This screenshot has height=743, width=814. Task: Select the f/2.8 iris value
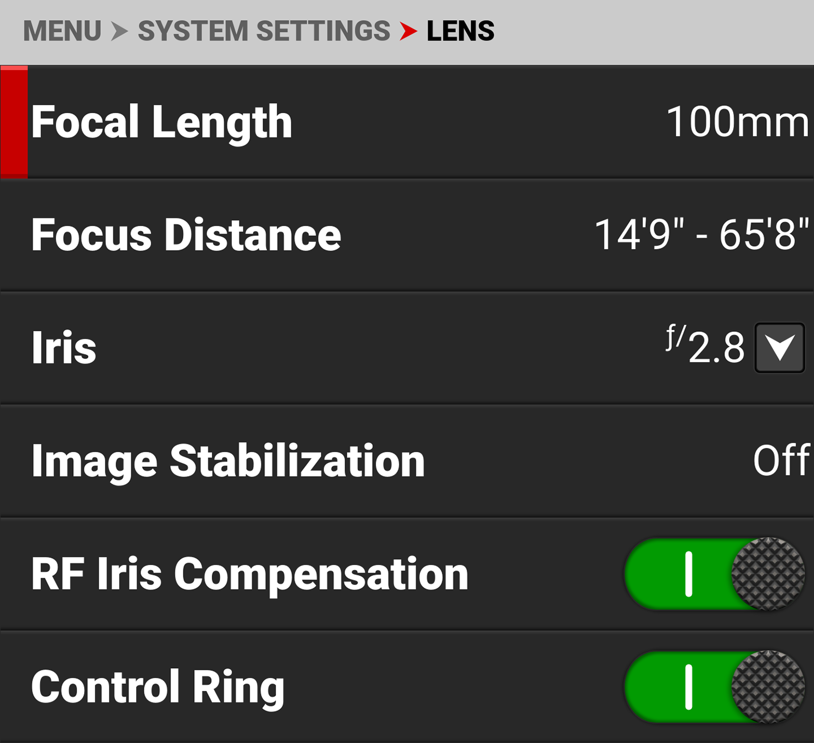pyautogui.click(x=705, y=346)
